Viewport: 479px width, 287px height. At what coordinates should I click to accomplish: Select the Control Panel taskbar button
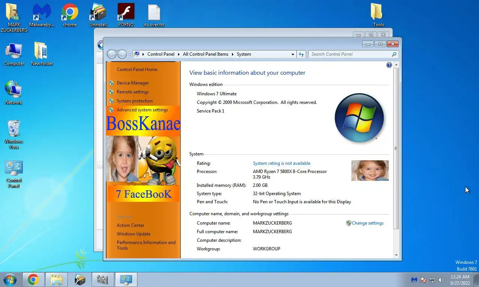click(126, 280)
